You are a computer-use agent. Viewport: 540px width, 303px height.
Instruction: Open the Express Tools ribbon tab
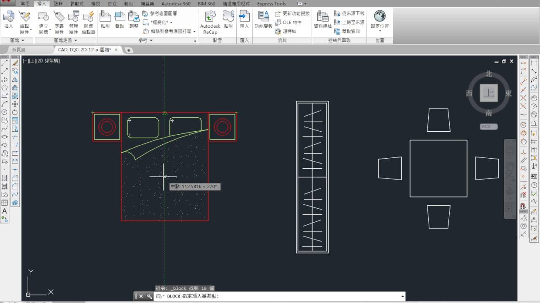(x=271, y=4)
